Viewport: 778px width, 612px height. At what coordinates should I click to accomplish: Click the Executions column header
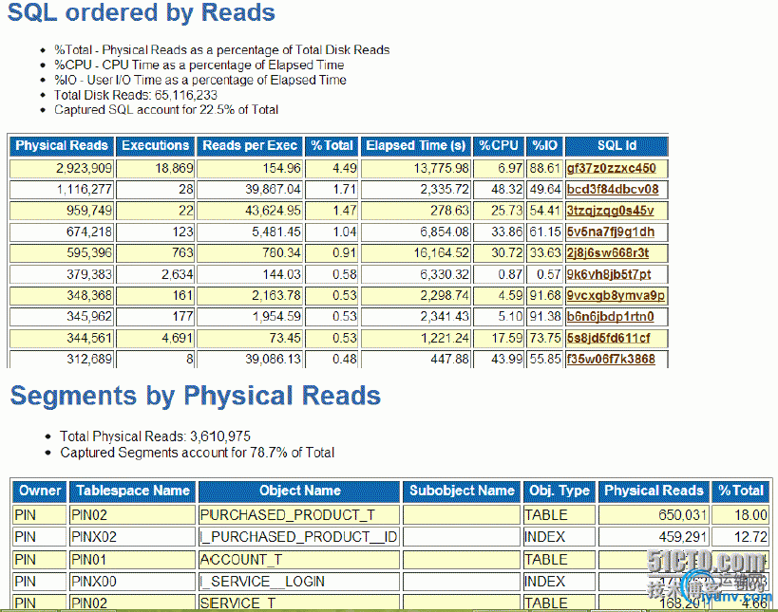156,146
